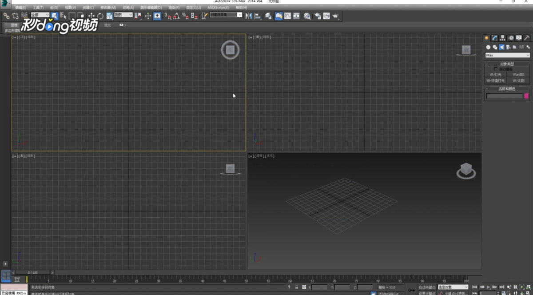Click the object name input field
The height and width of the screenshot is (295, 533).
505,96
